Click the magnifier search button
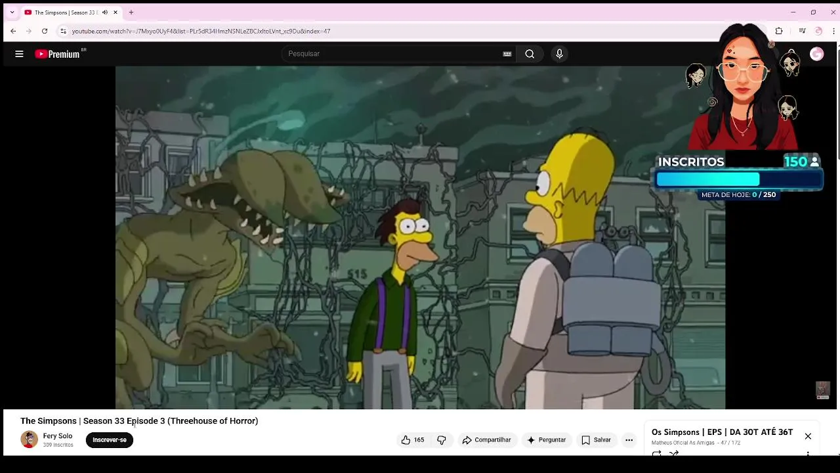Image resolution: width=840 pixels, height=473 pixels. pyautogui.click(x=530, y=54)
